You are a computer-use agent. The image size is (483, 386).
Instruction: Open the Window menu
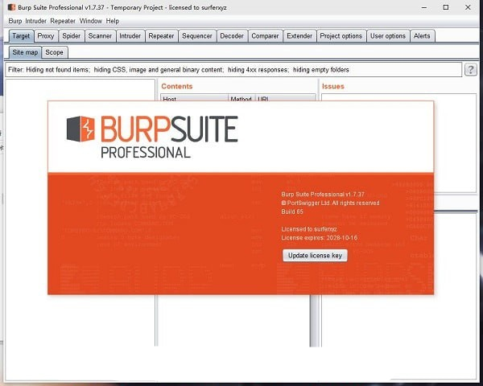[x=90, y=21]
